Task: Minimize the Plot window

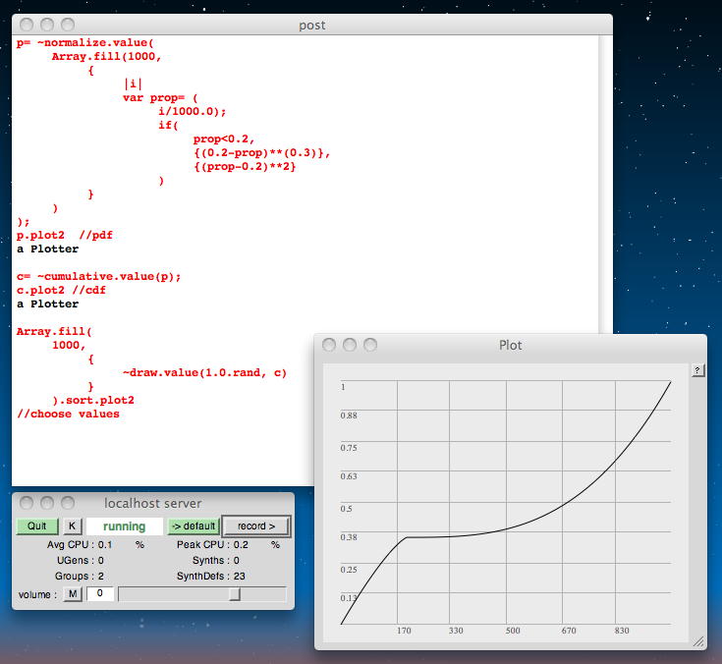Action: click(x=350, y=345)
